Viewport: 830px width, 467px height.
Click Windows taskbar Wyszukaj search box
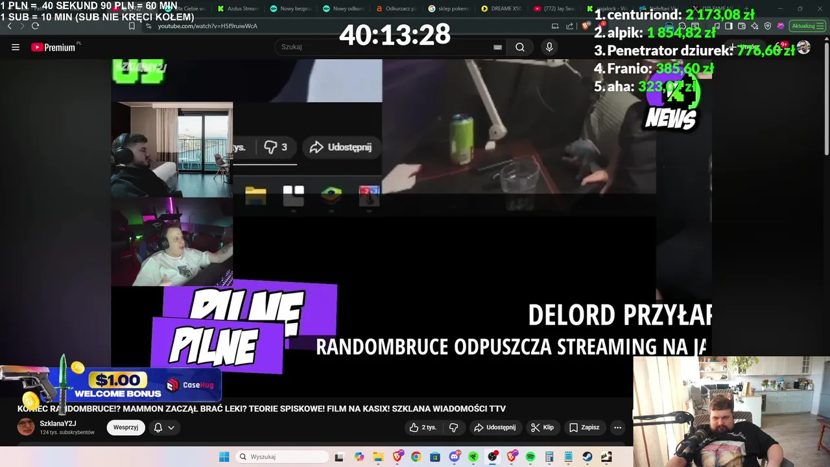(x=281, y=457)
